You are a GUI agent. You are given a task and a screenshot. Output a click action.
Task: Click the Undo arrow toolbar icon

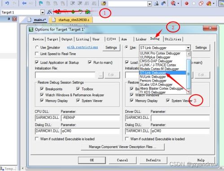[x=7, y=3]
